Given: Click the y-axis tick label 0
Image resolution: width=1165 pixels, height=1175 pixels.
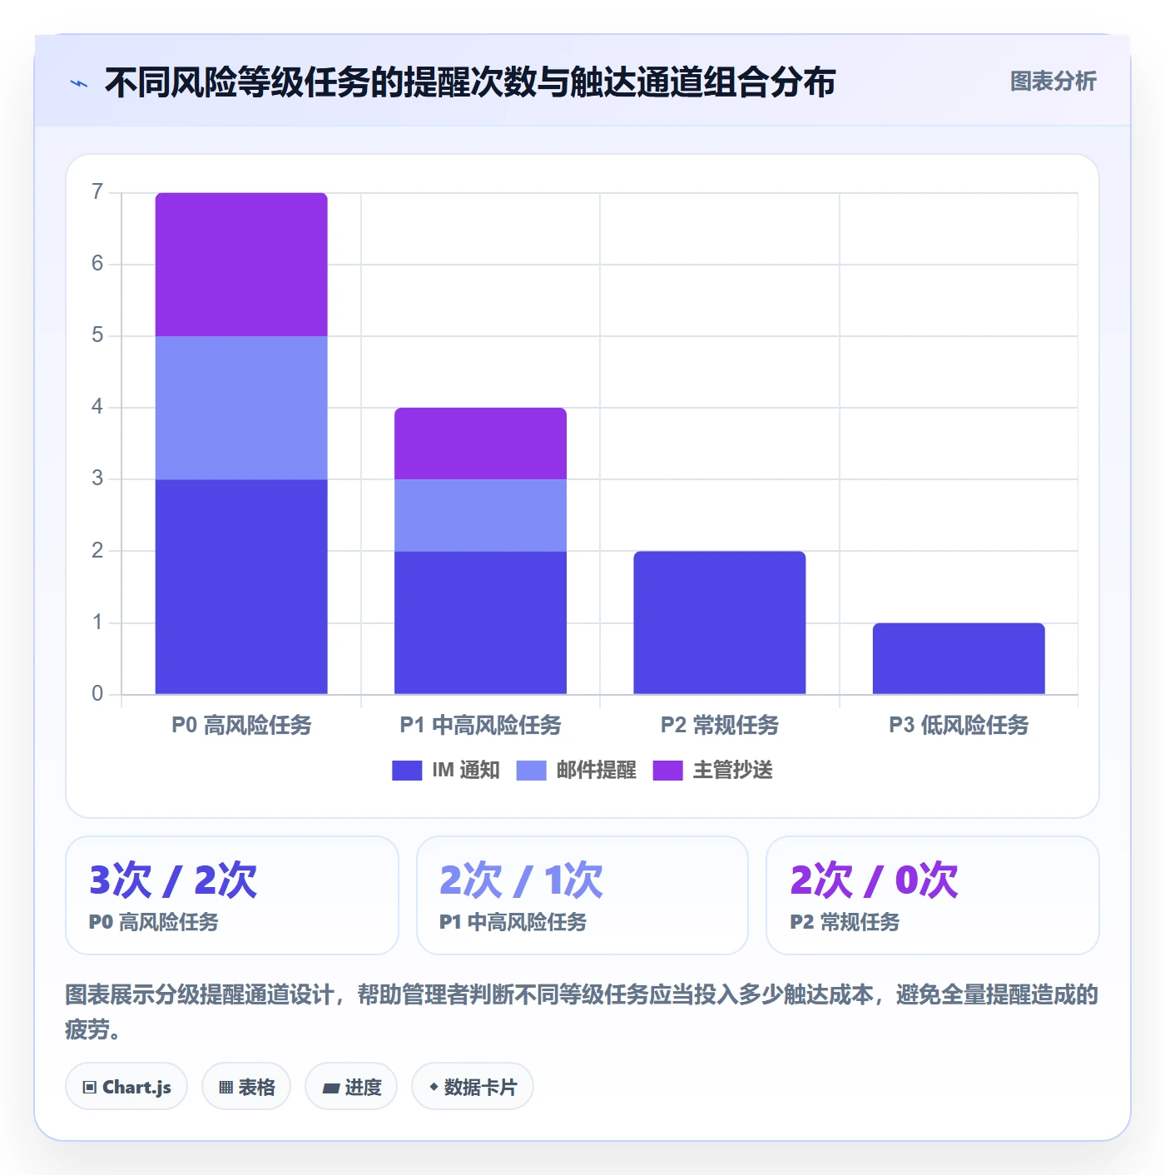Looking at the screenshot, I should point(97,694).
